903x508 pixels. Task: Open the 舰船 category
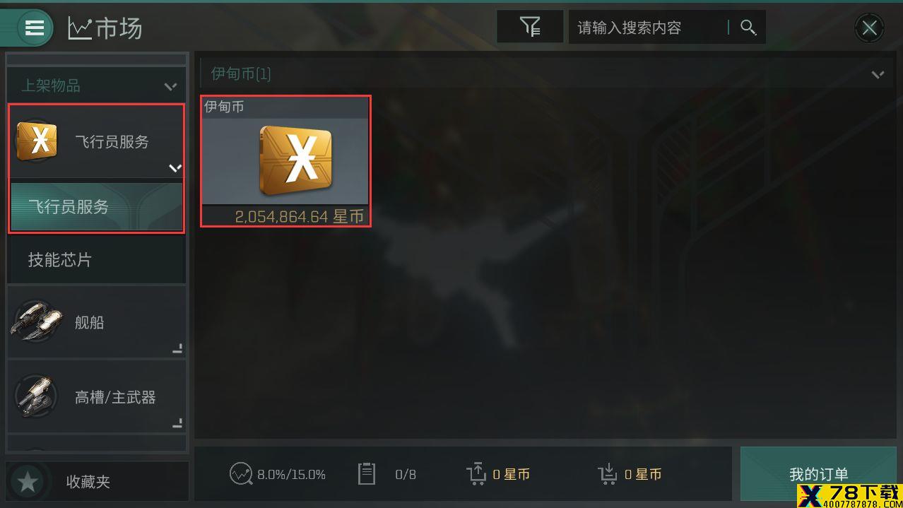[x=96, y=322]
